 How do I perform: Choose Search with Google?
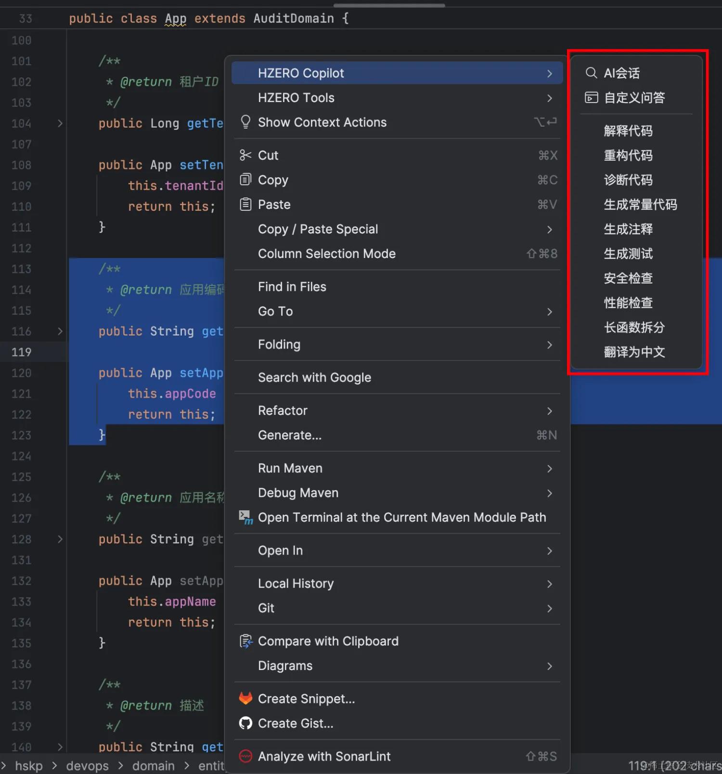click(x=397, y=377)
